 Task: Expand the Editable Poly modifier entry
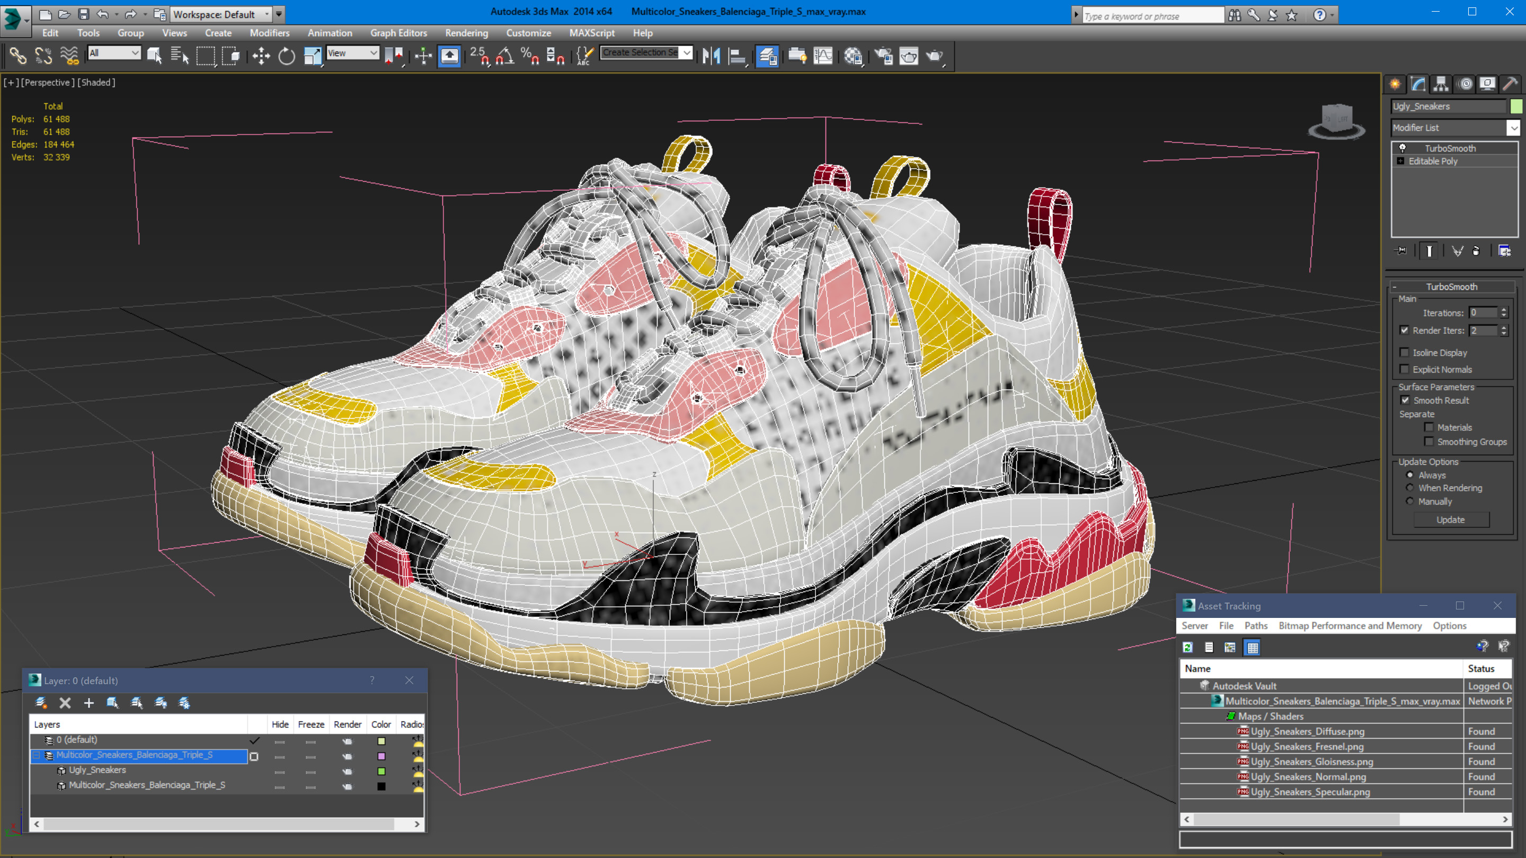point(1400,161)
